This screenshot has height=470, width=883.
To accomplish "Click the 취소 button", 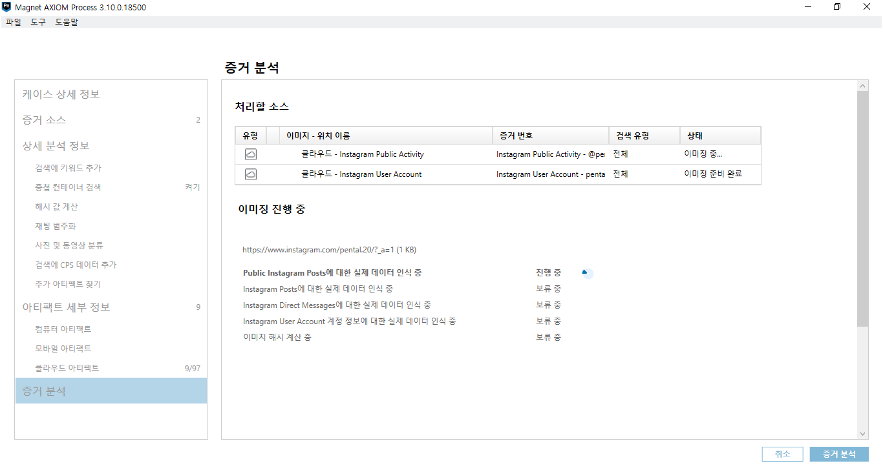I will pos(782,454).
